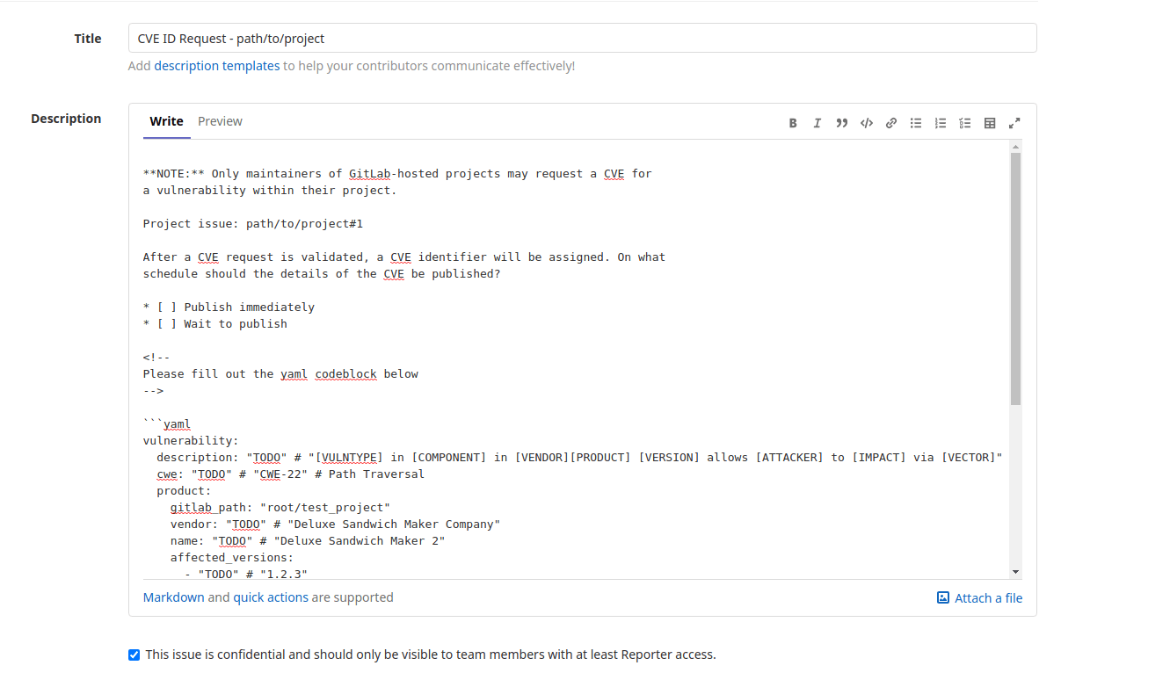Insert a bullet list from the toolbar
This screenshot has width=1170, height=680.
pos(915,122)
